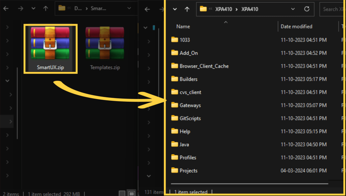Click the folder icon next to GitScripts
The width and height of the screenshot is (346, 196).
[174, 118]
